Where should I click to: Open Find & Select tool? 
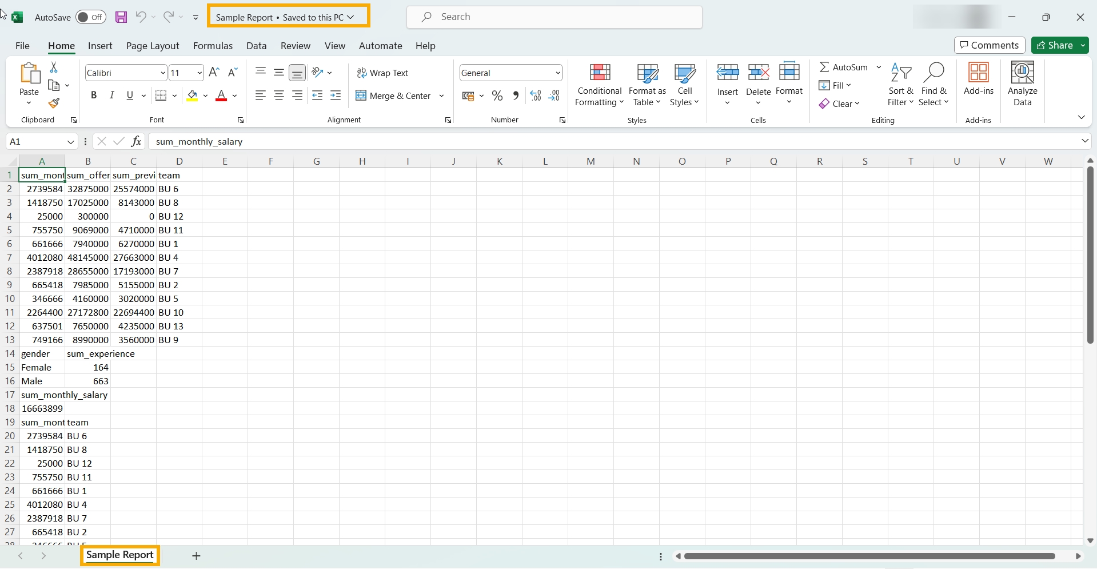(934, 85)
